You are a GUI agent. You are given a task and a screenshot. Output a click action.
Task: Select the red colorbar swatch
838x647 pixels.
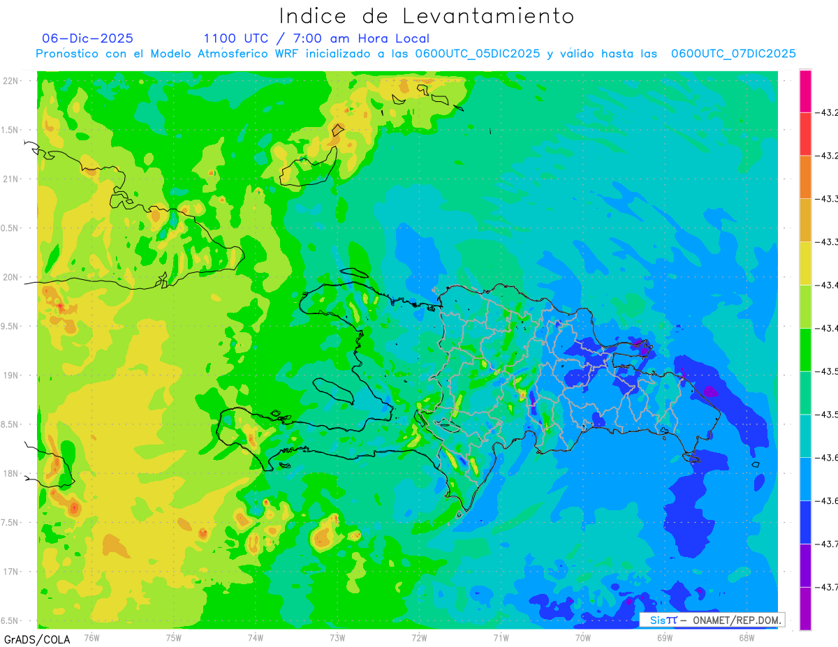(x=805, y=134)
